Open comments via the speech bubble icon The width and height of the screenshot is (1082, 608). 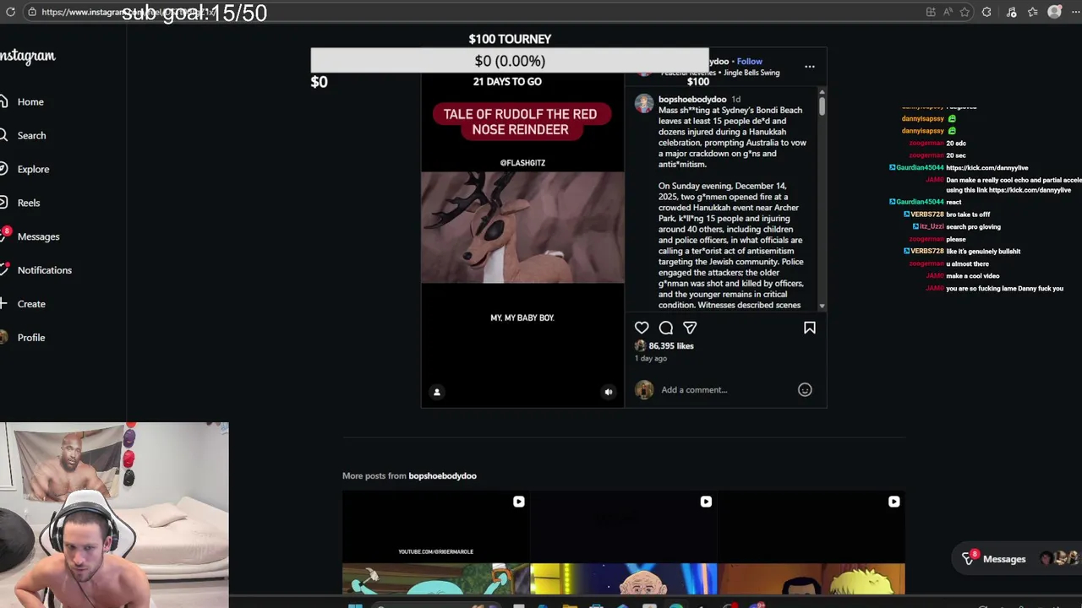[666, 328]
